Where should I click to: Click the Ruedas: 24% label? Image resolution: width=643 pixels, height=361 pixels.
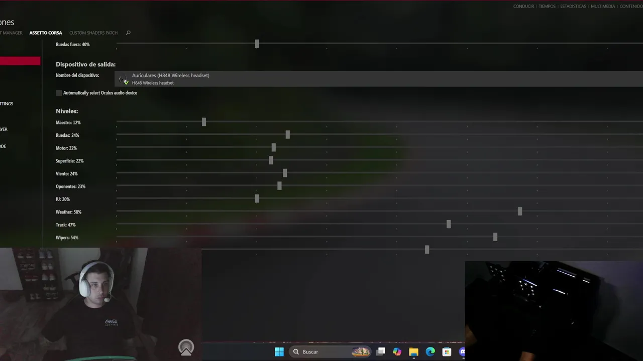point(67,135)
